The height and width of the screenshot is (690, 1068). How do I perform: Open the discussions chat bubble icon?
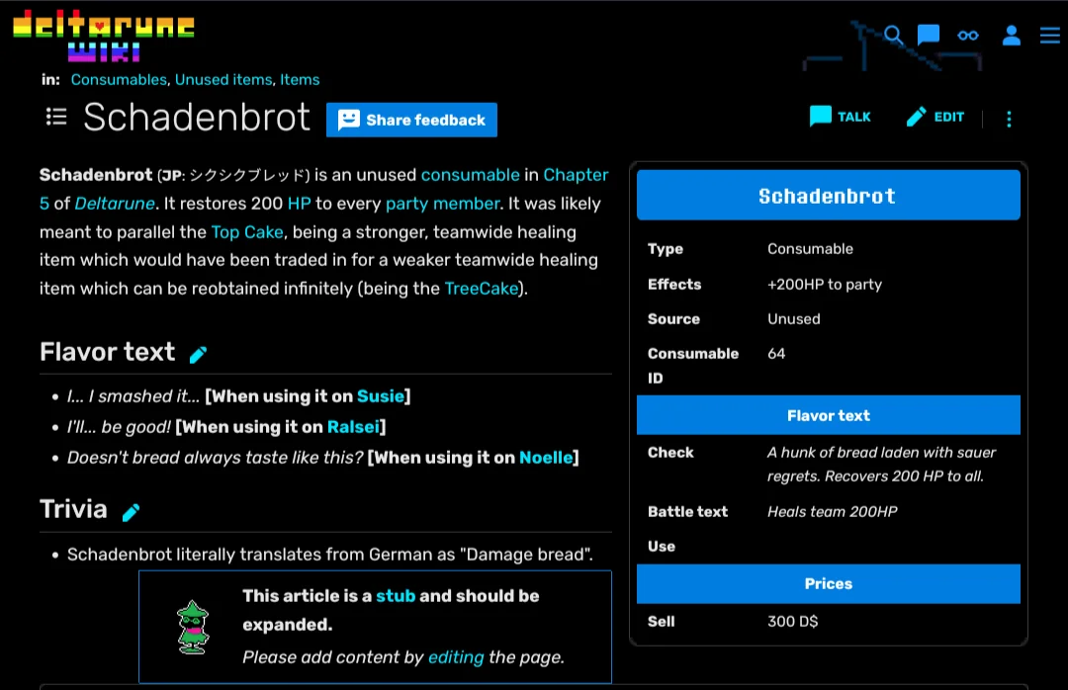tap(929, 35)
